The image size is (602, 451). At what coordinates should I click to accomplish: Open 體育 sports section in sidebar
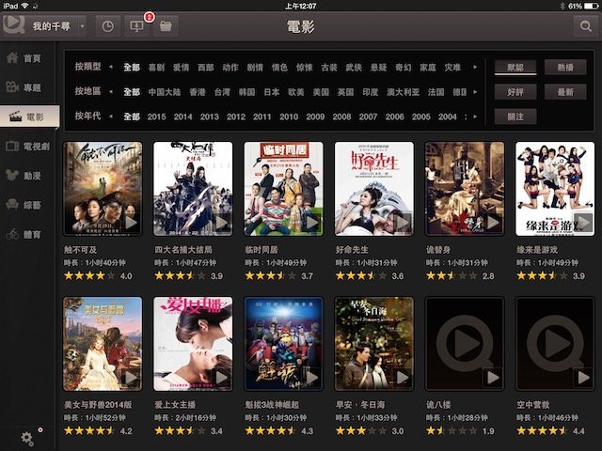26,234
